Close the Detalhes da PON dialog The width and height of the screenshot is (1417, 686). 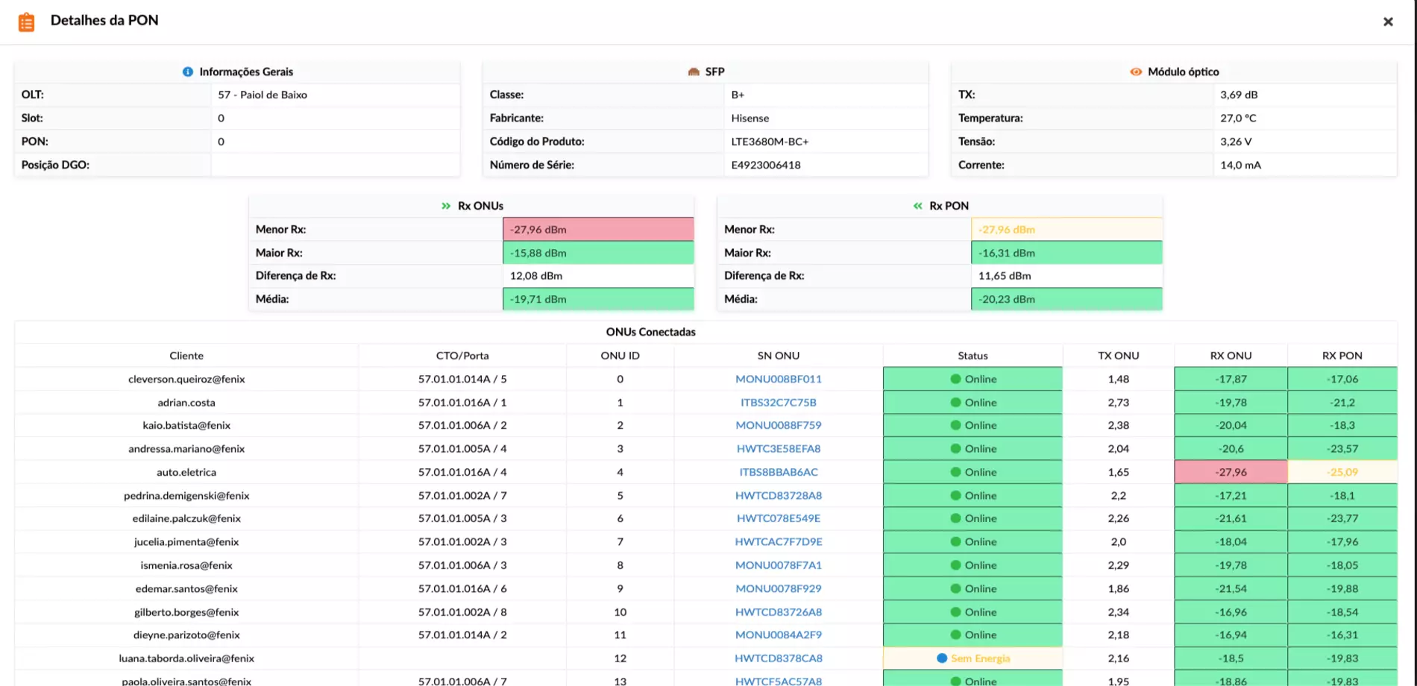(1388, 22)
